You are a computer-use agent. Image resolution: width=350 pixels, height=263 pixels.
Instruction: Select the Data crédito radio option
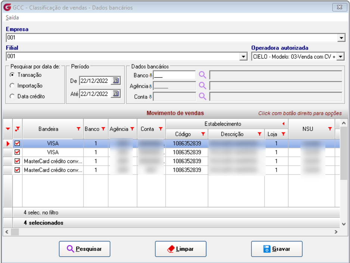coord(12,96)
